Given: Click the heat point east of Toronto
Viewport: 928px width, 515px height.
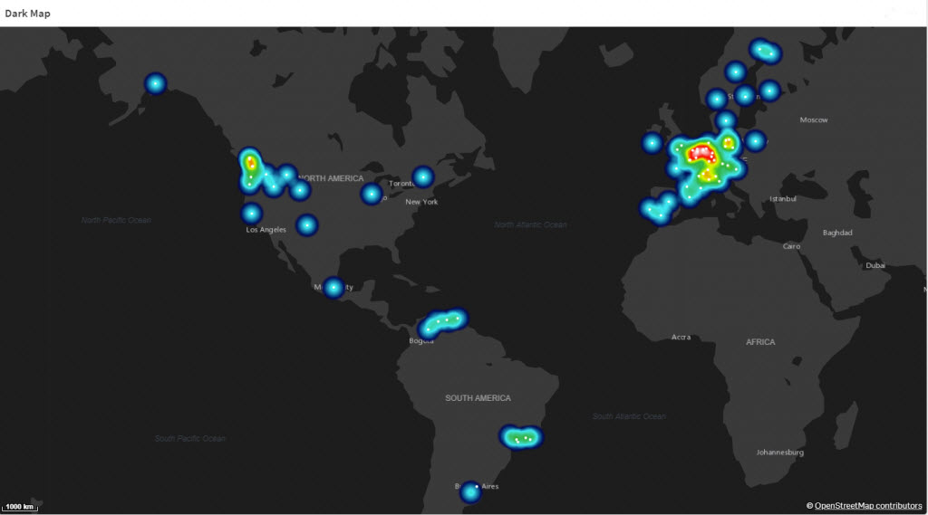Looking at the screenshot, I should click(x=423, y=176).
